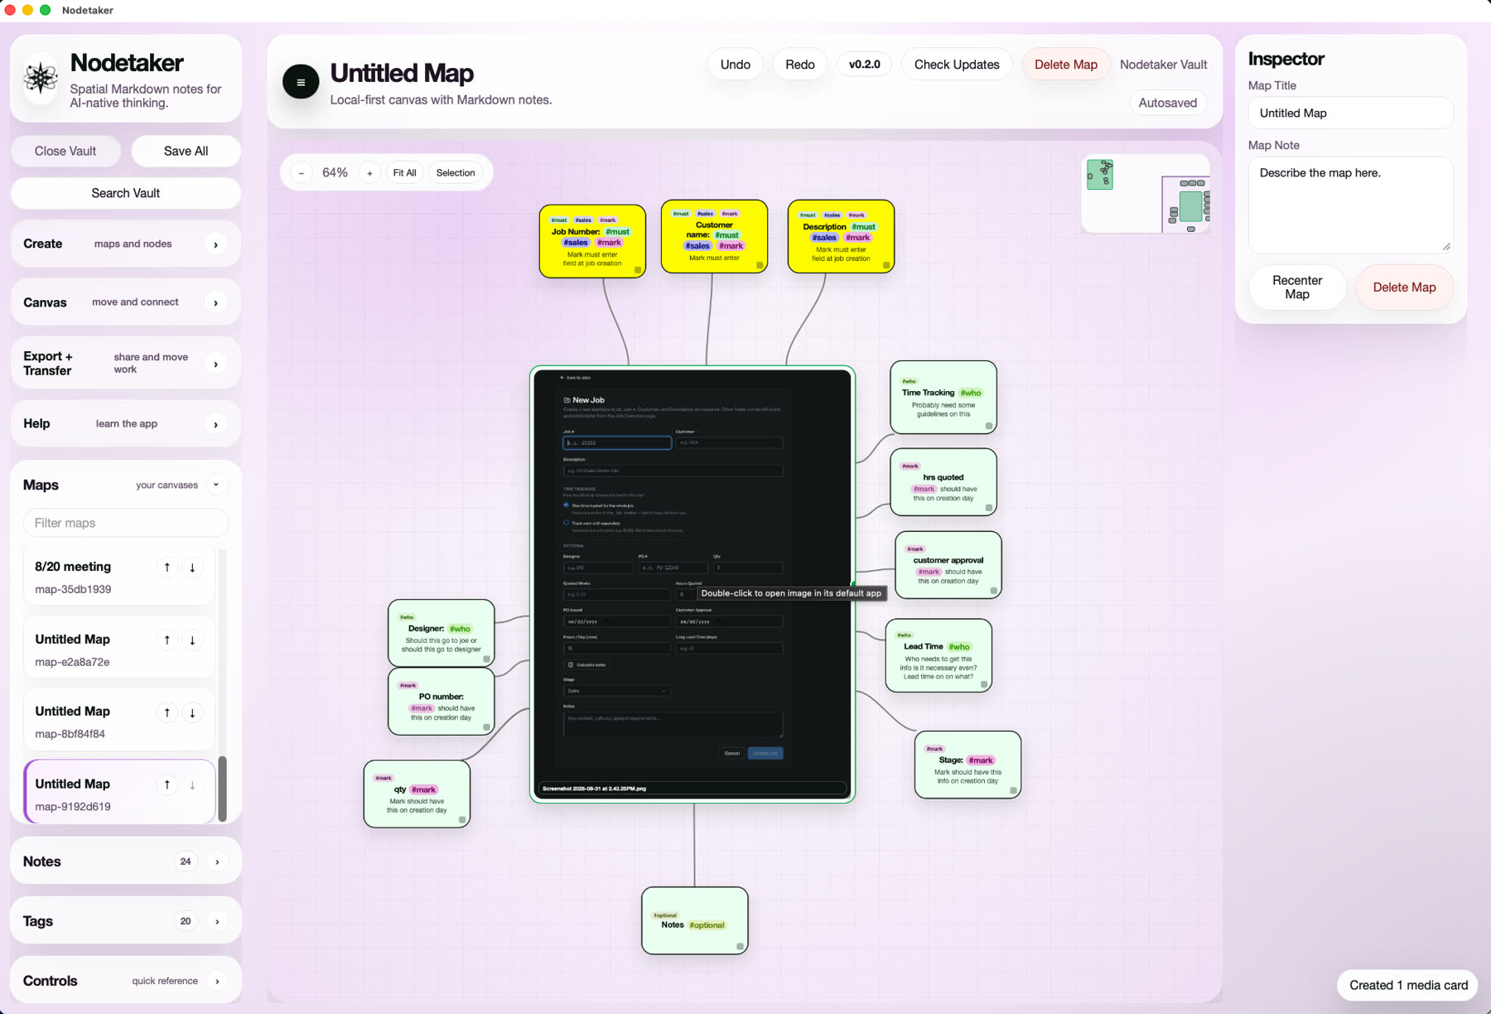Click resize handle on Notes node

(x=740, y=945)
